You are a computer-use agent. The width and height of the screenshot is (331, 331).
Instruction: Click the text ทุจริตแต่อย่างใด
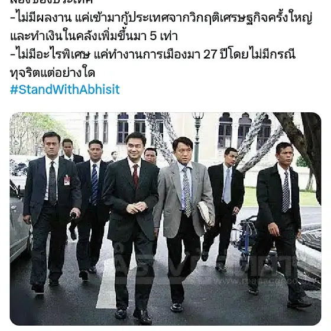(53, 73)
